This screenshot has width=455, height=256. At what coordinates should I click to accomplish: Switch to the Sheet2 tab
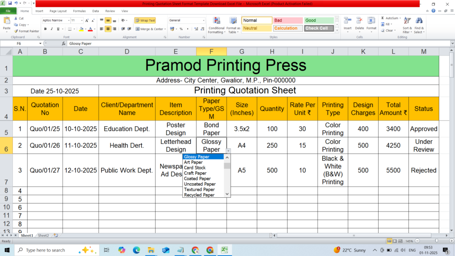[x=43, y=236]
